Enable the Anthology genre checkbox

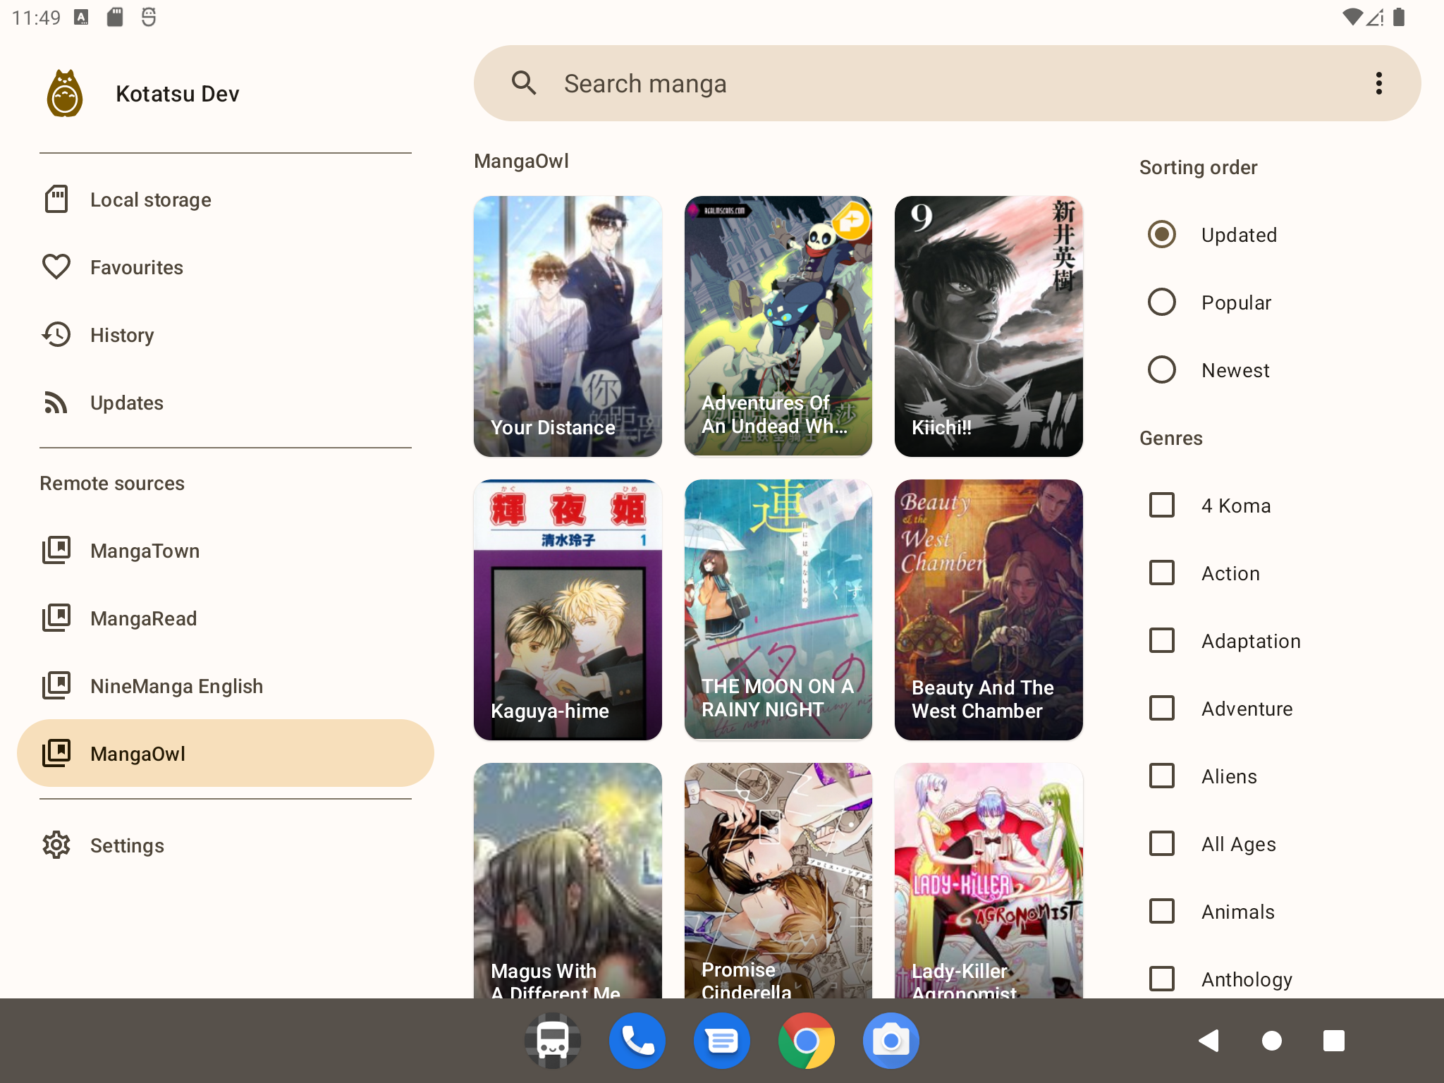click(x=1162, y=979)
